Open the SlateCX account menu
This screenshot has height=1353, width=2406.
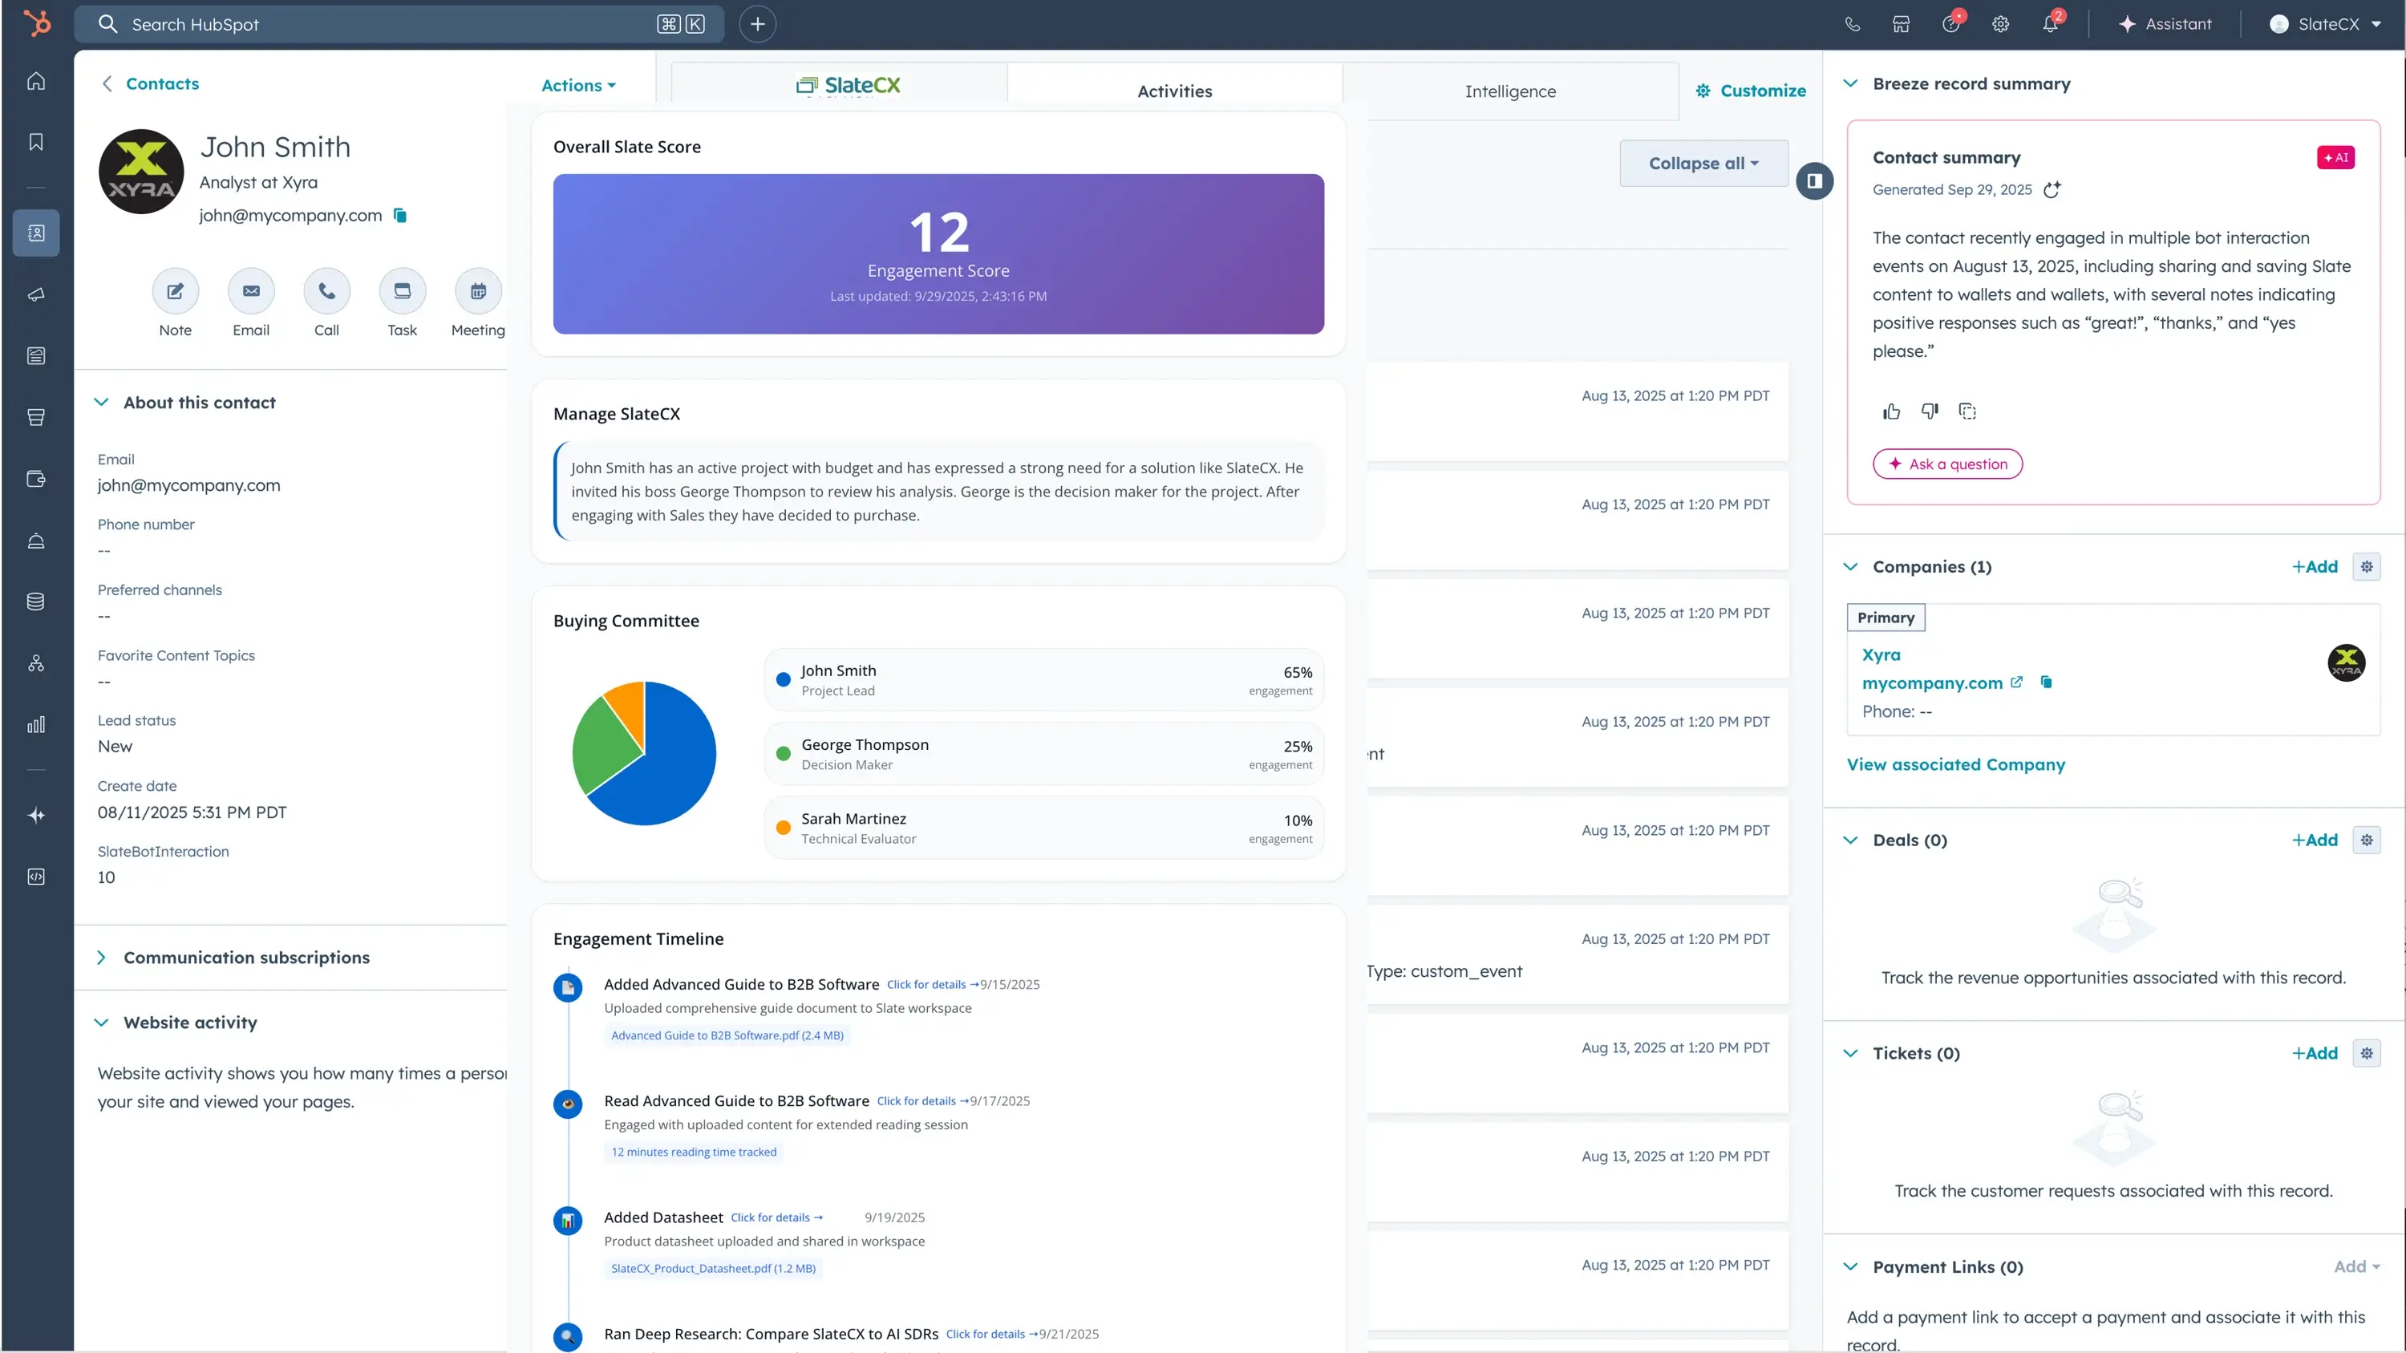point(2326,24)
